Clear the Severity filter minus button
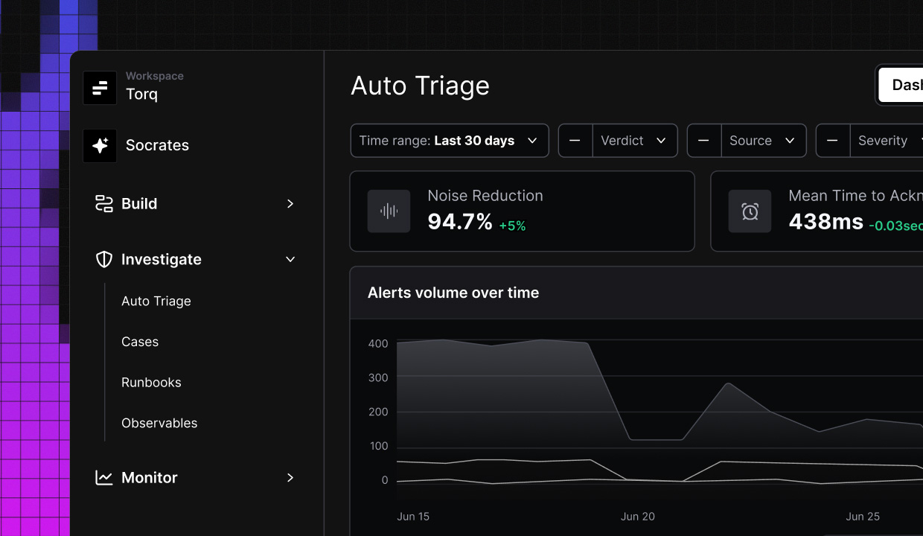Screen dimensions: 923x536 pyautogui.click(x=832, y=141)
